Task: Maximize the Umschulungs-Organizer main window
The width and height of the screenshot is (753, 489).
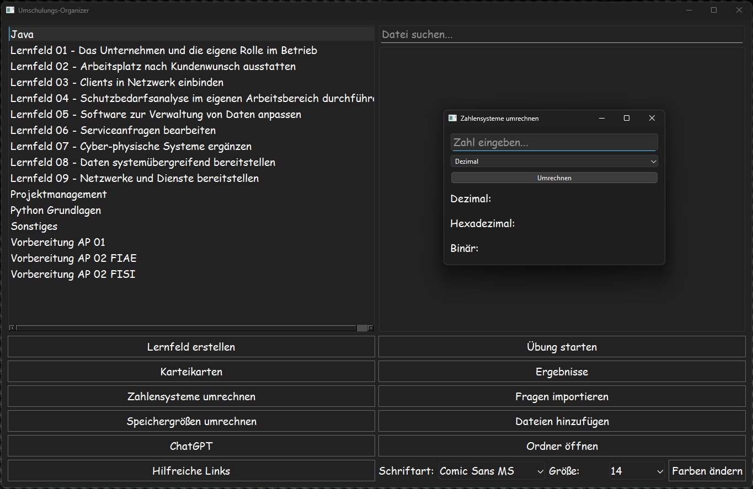Action: (x=714, y=10)
